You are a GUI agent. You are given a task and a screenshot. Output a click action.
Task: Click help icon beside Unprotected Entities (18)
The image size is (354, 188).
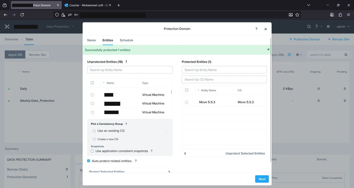pos(126,62)
